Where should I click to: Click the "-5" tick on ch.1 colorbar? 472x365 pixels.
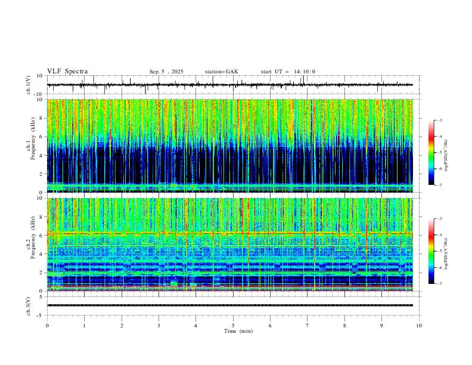pos(439,153)
